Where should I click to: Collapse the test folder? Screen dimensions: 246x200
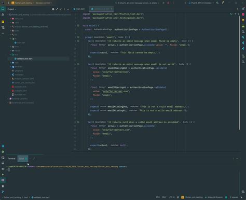[10, 54]
